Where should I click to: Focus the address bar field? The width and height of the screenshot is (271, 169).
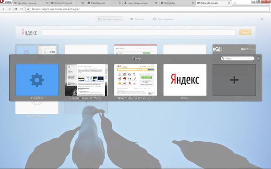148,9
